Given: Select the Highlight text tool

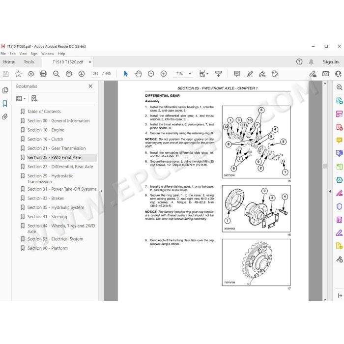Looking at the screenshot, I should (250, 74).
